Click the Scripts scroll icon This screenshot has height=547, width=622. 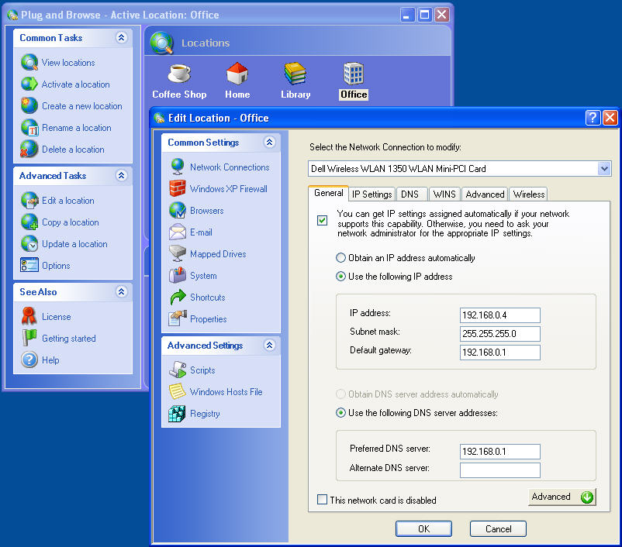pyautogui.click(x=178, y=370)
